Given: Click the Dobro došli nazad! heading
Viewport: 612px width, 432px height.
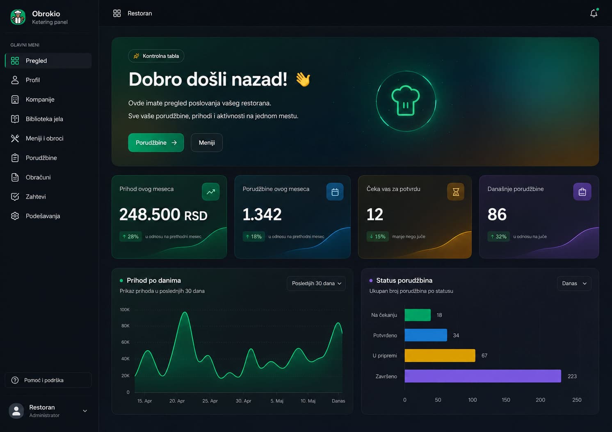Looking at the screenshot, I should pos(208,79).
